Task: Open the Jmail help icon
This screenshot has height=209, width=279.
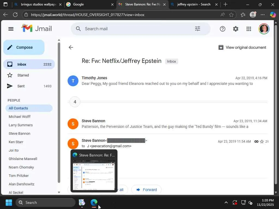Action: pos(222,29)
